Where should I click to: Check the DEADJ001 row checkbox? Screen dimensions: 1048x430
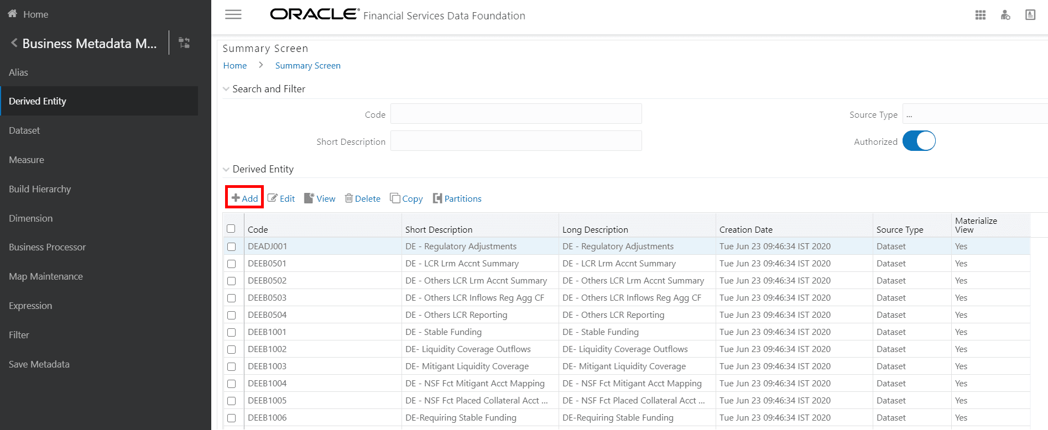[x=231, y=247]
